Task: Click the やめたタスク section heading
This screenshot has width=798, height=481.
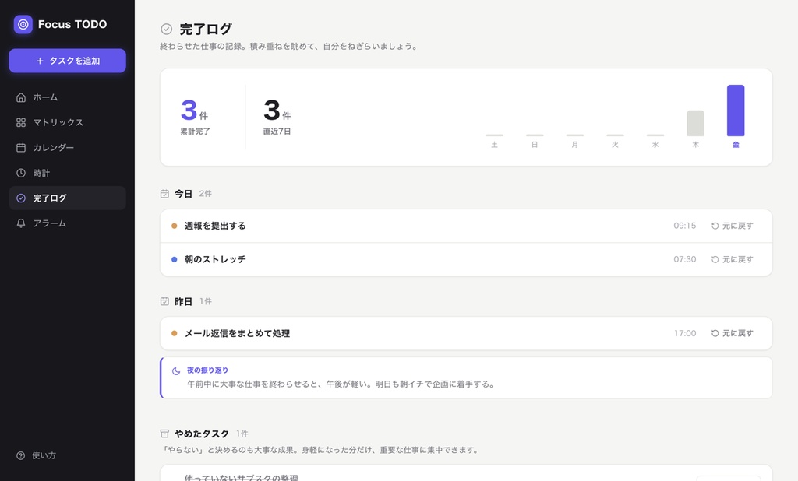Action: (x=202, y=434)
